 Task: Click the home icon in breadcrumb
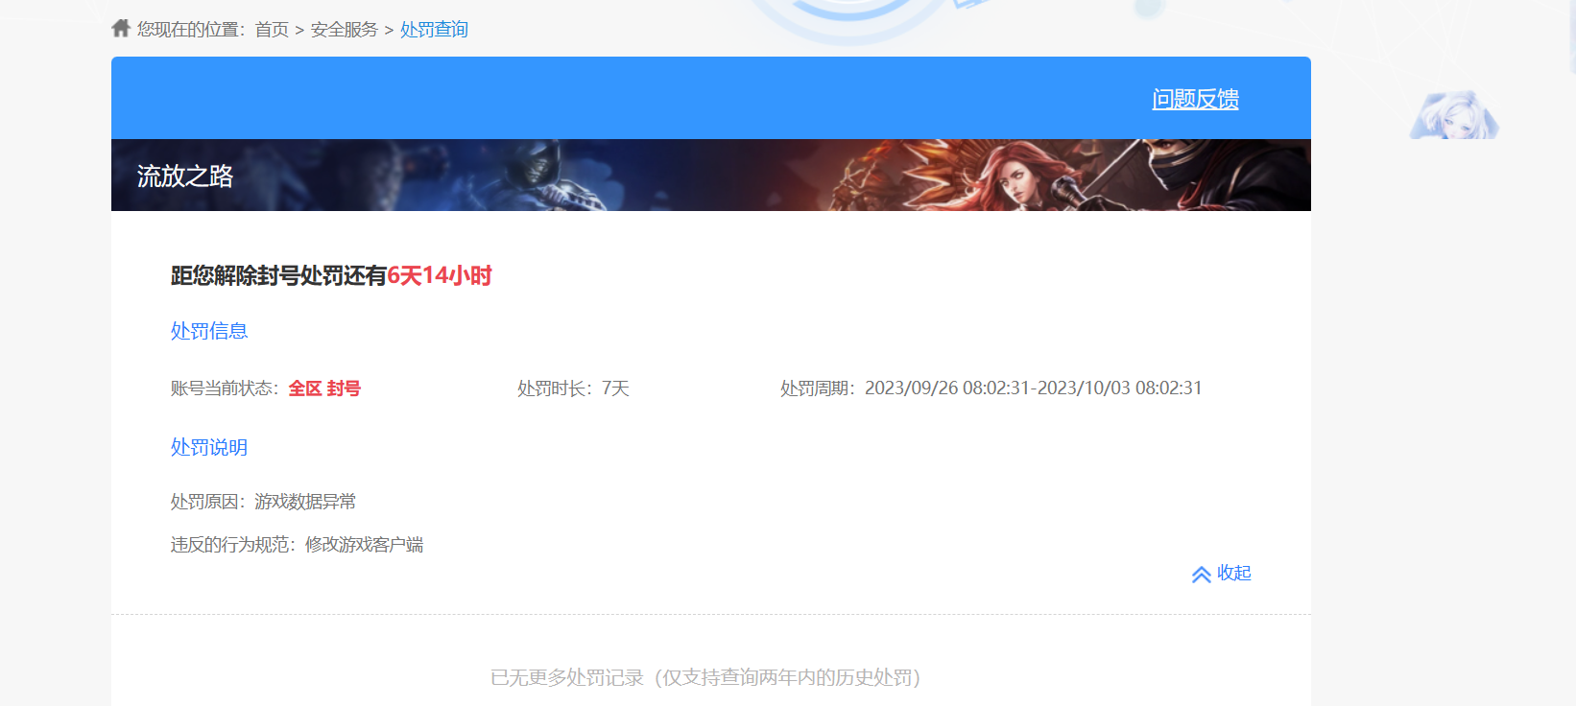pos(121,28)
